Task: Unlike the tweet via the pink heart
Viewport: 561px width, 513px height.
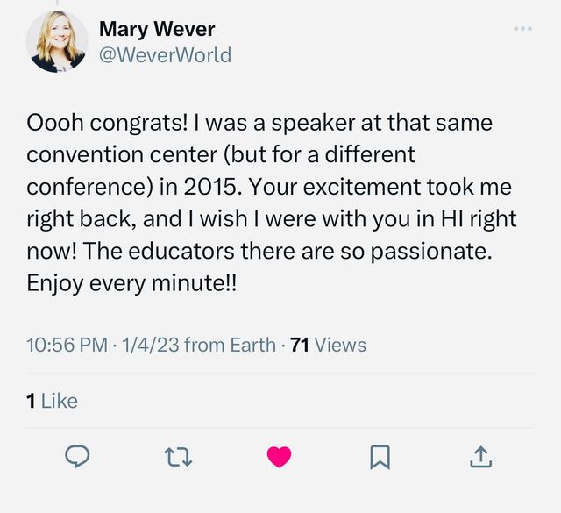Action: [x=279, y=457]
